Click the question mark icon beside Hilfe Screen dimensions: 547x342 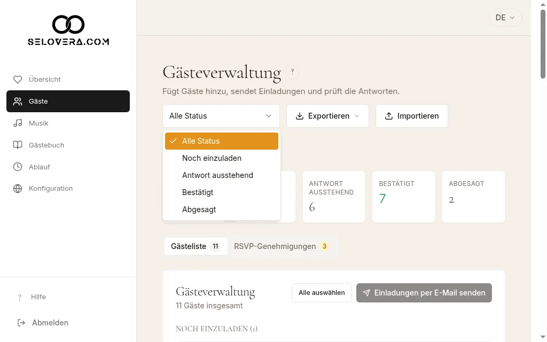[x=20, y=297]
